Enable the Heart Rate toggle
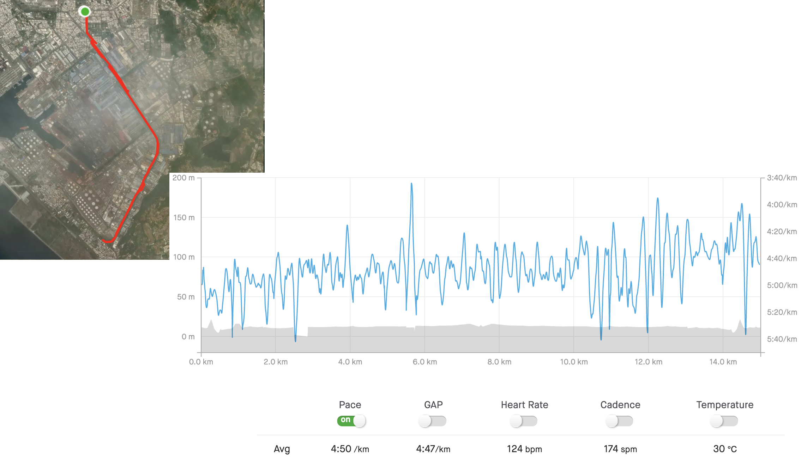Image resolution: width=801 pixels, height=461 pixels. click(524, 421)
